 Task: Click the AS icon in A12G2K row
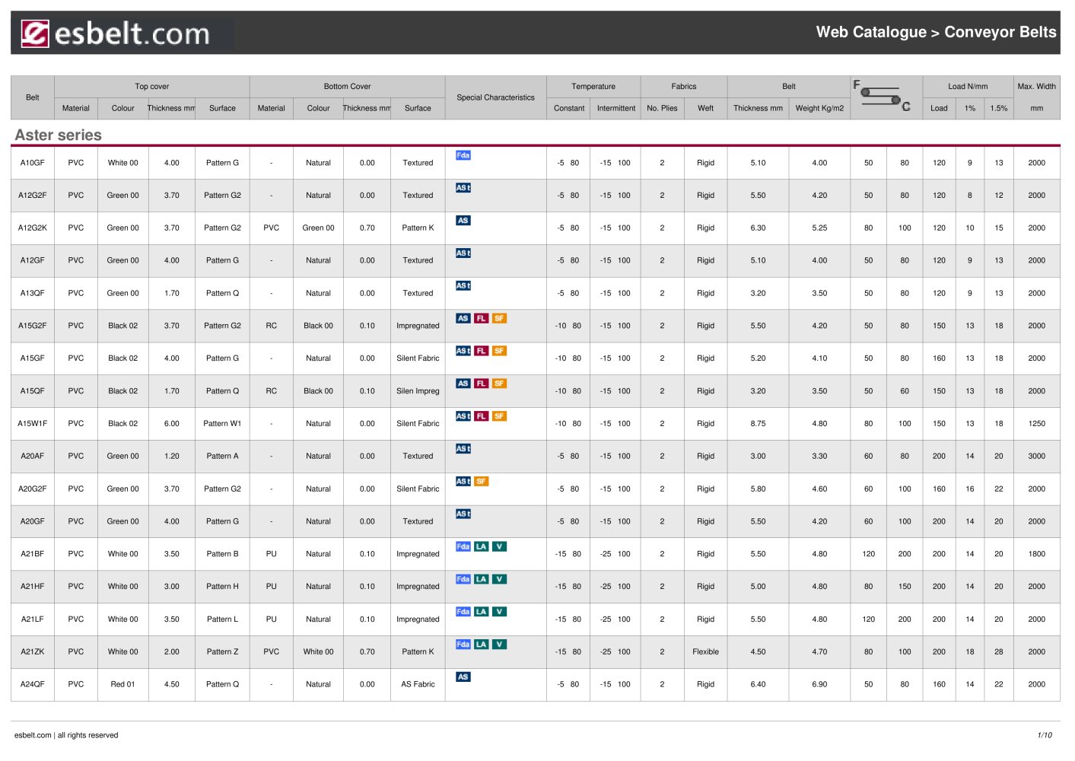point(463,221)
